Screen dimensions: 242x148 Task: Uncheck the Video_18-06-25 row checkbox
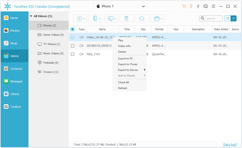[72, 37]
